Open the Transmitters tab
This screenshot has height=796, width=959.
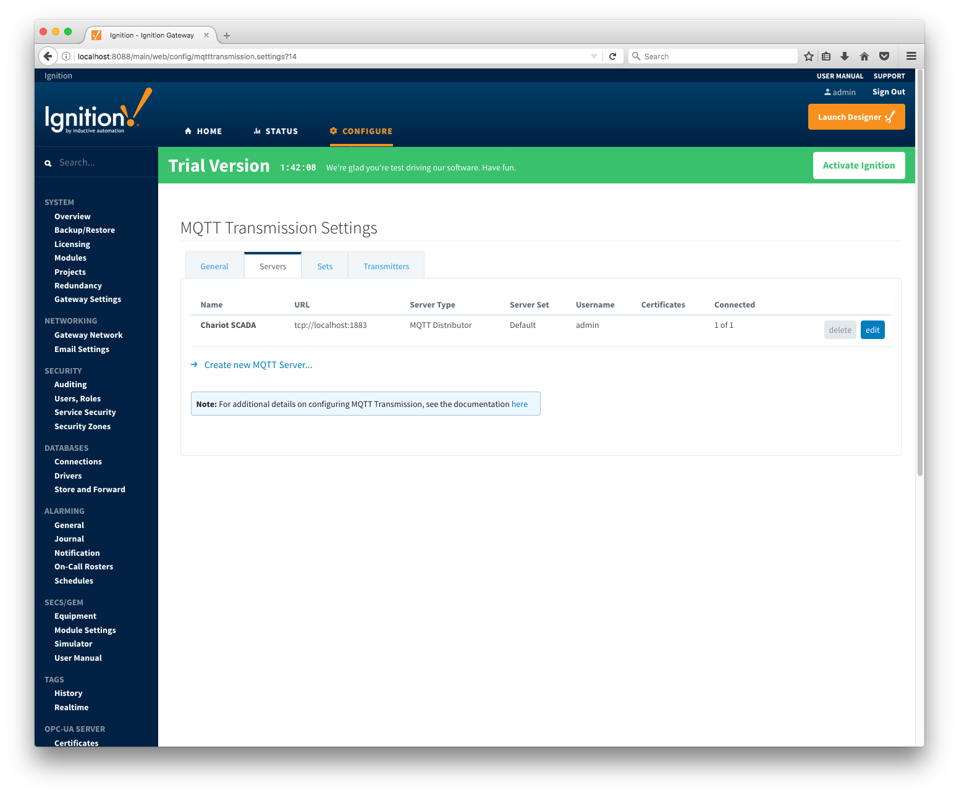pos(386,266)
